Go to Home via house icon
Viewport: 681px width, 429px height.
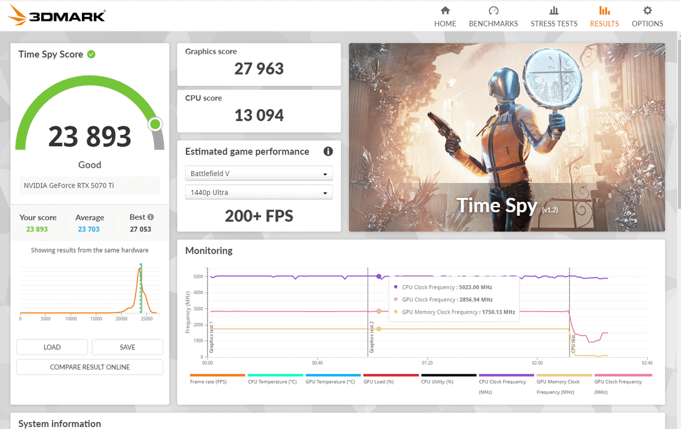click(x=445, y=11)
